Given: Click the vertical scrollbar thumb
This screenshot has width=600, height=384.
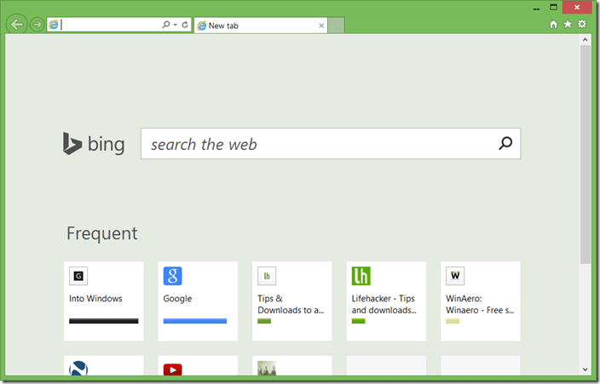Looking at the screenshot, I should click(585, 154).
